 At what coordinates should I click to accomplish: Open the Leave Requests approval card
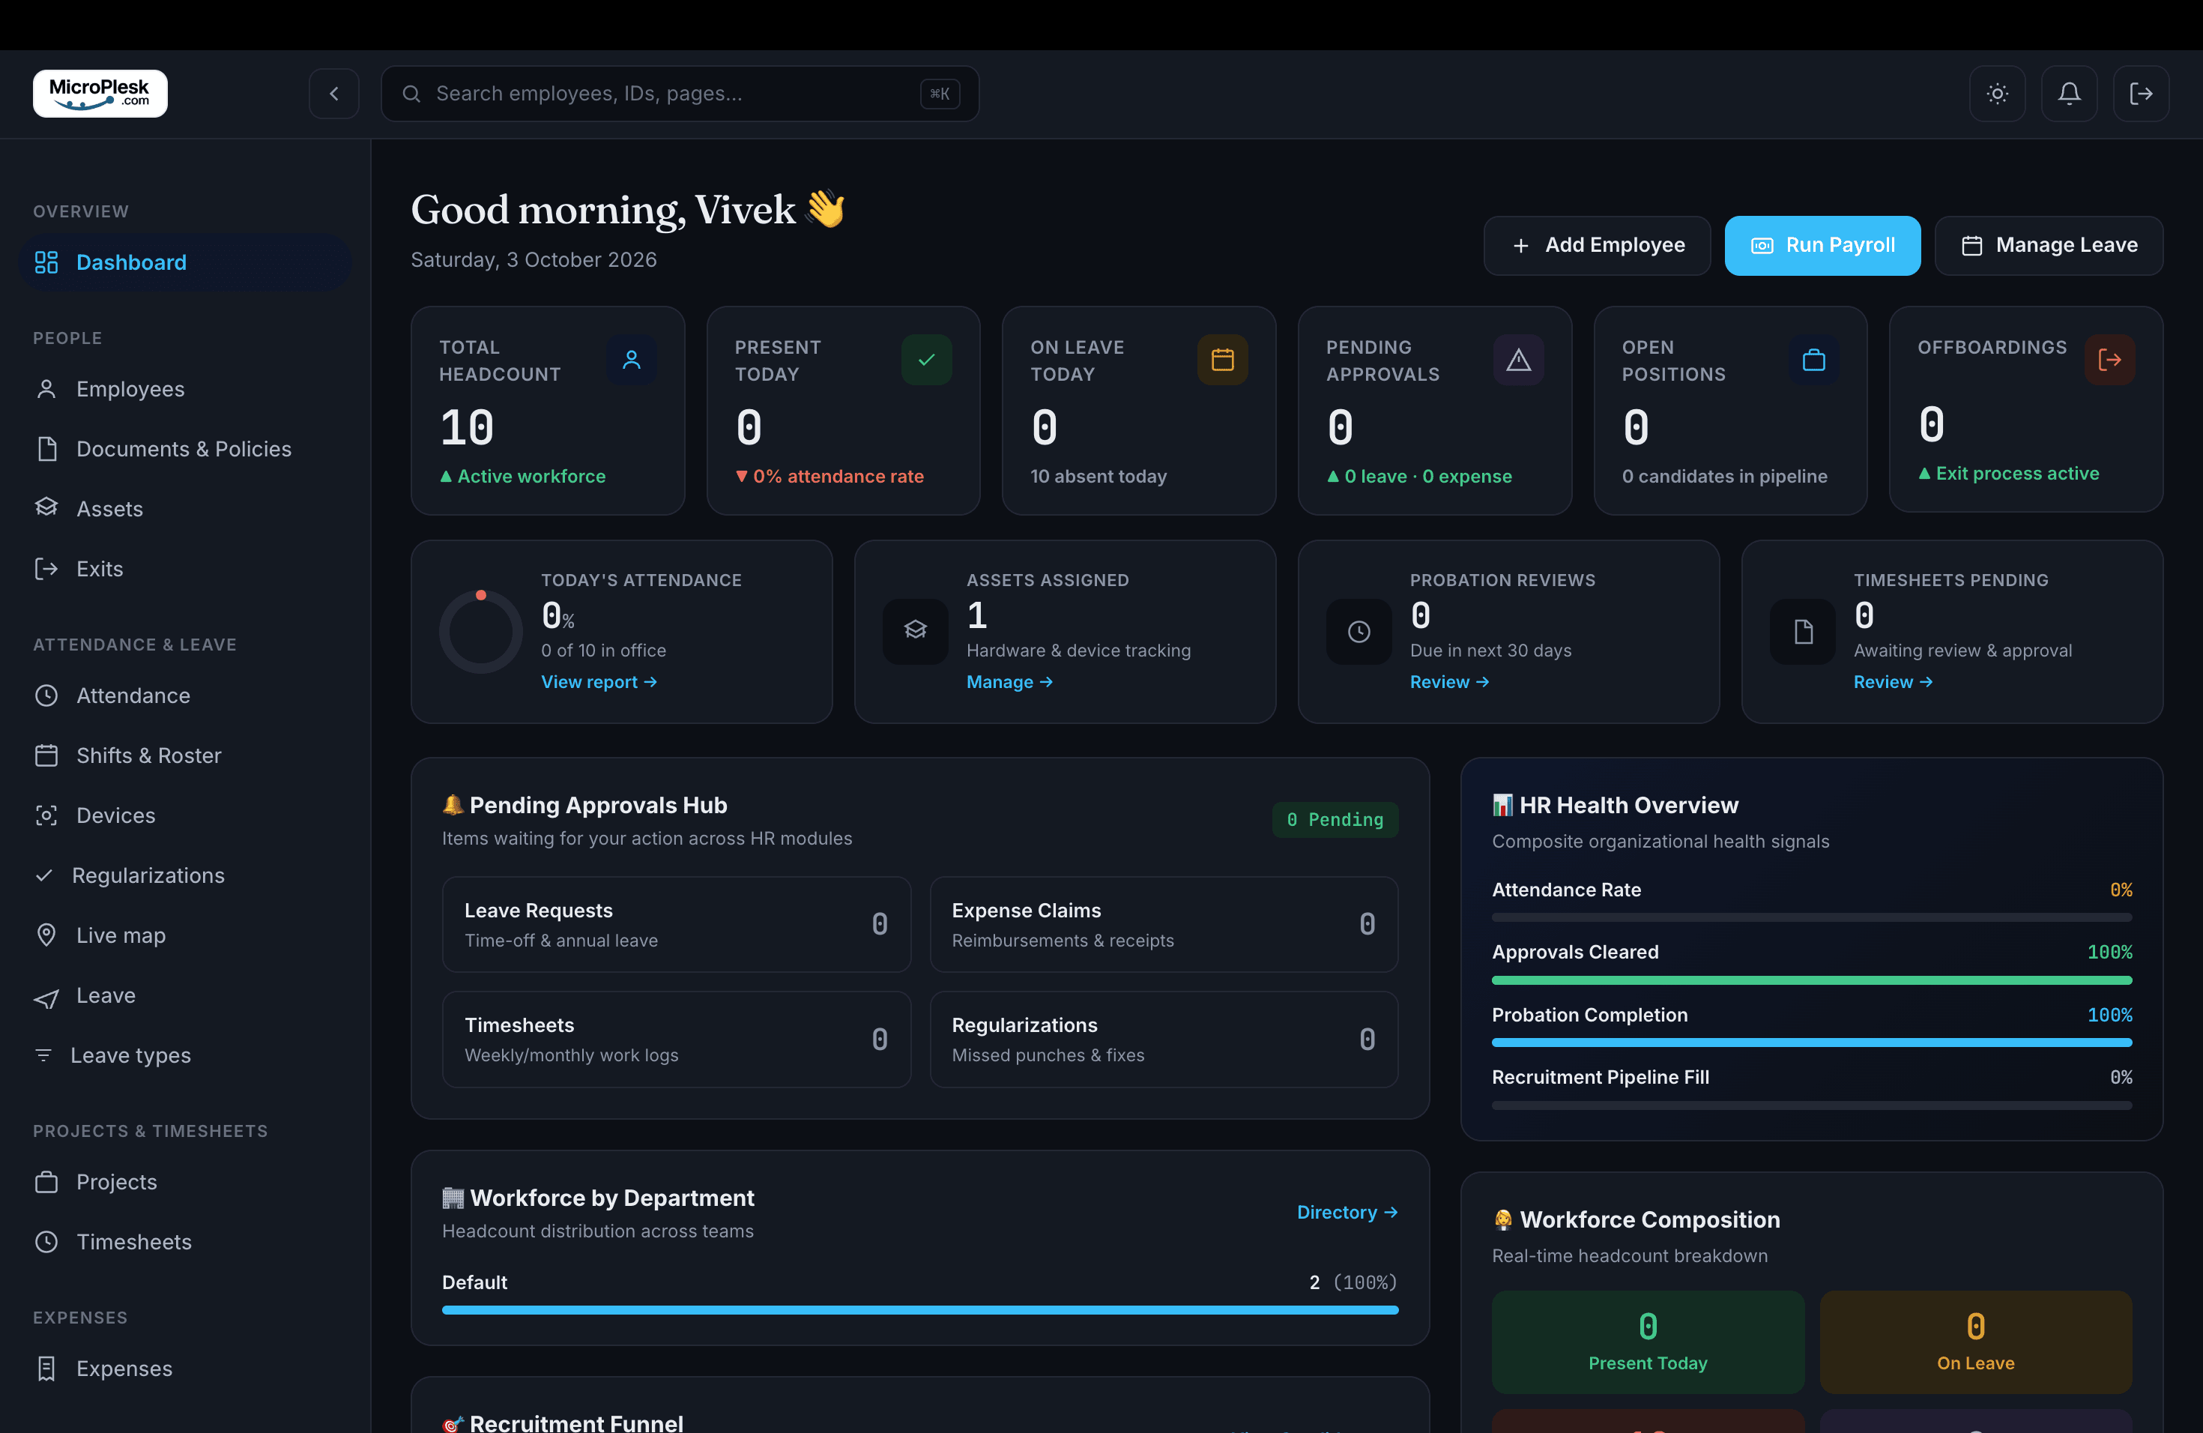tap(677, 925)
